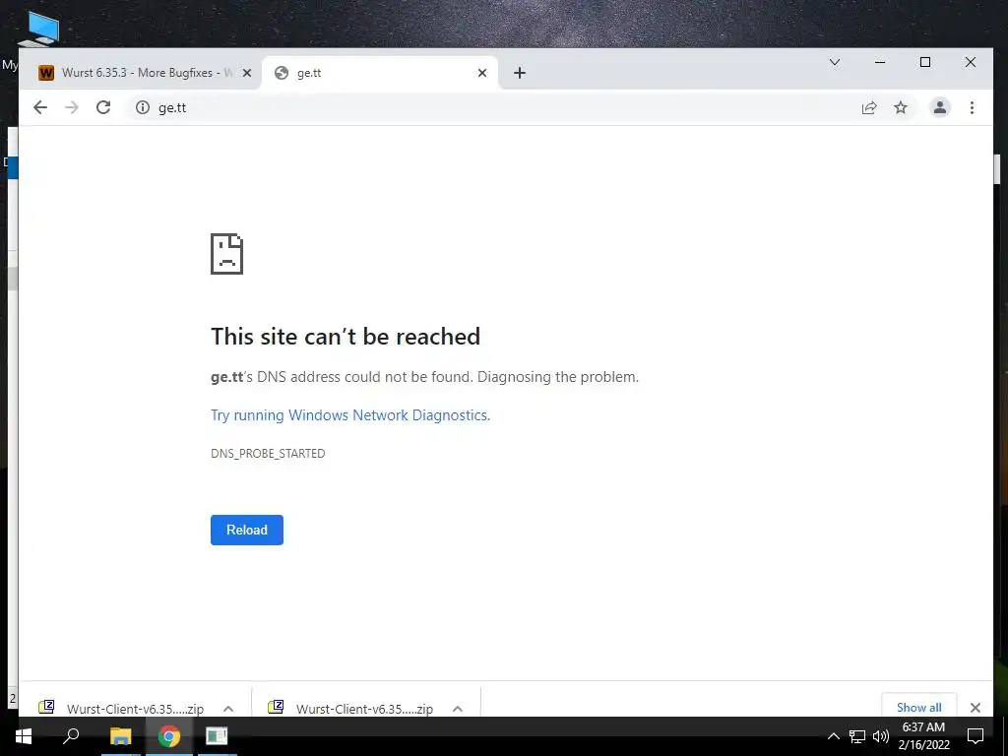1008x756 pixels.
Task: View site information icon beside ge.tt
Action: tap(142, 107)
